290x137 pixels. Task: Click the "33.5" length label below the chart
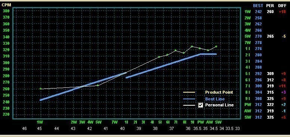click(229, 129)
